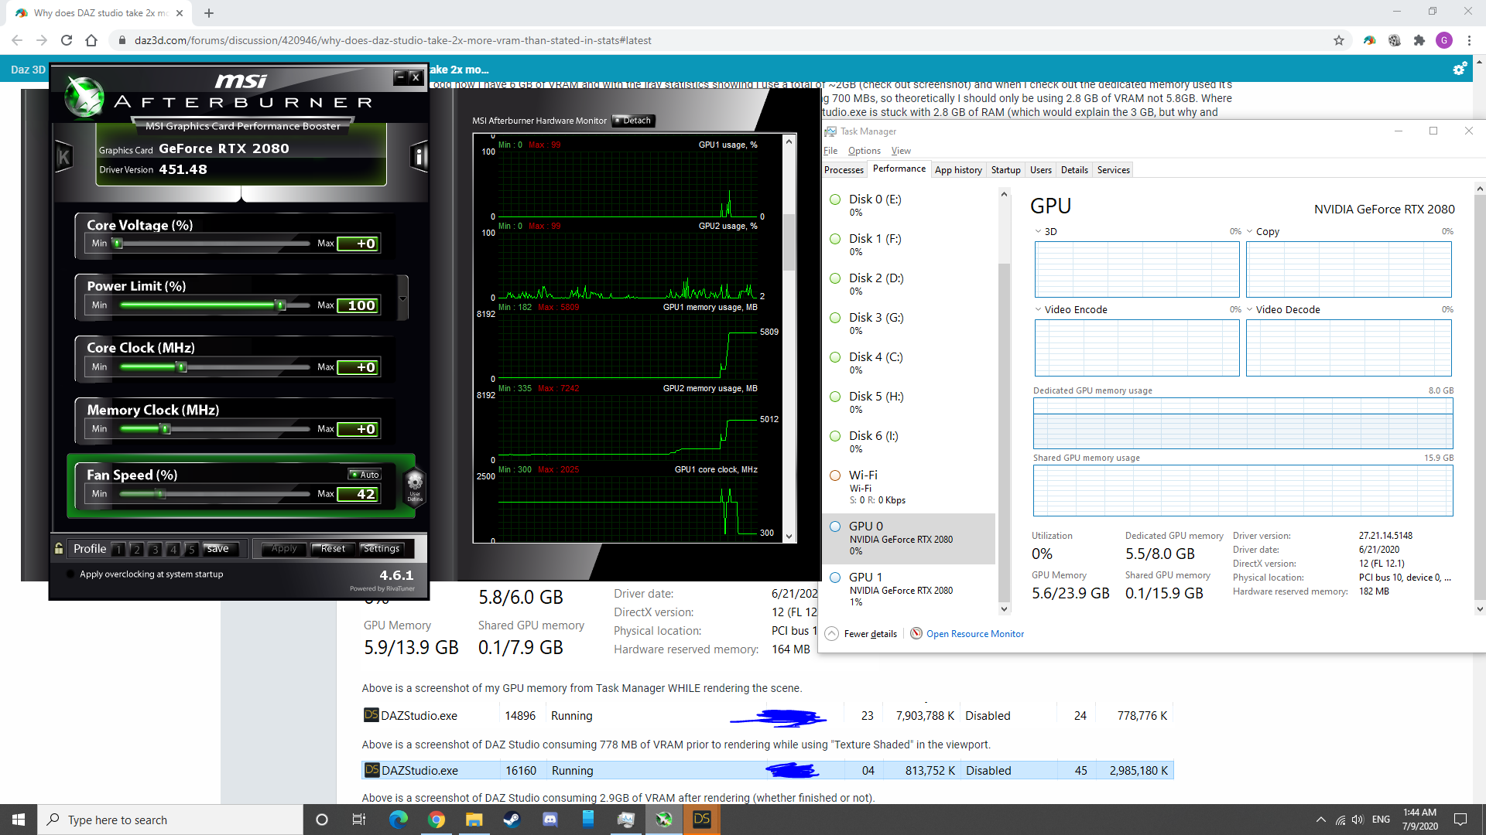Expand the Power Limit side arrow
The image size is (1486, 835).
(402, 298)
